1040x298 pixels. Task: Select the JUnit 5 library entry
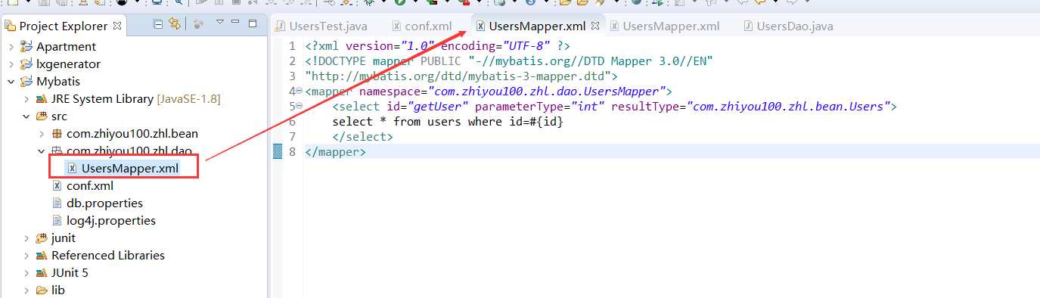(70, 273)
